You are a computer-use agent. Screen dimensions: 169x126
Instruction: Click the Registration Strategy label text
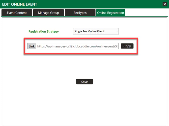[44, 31]
